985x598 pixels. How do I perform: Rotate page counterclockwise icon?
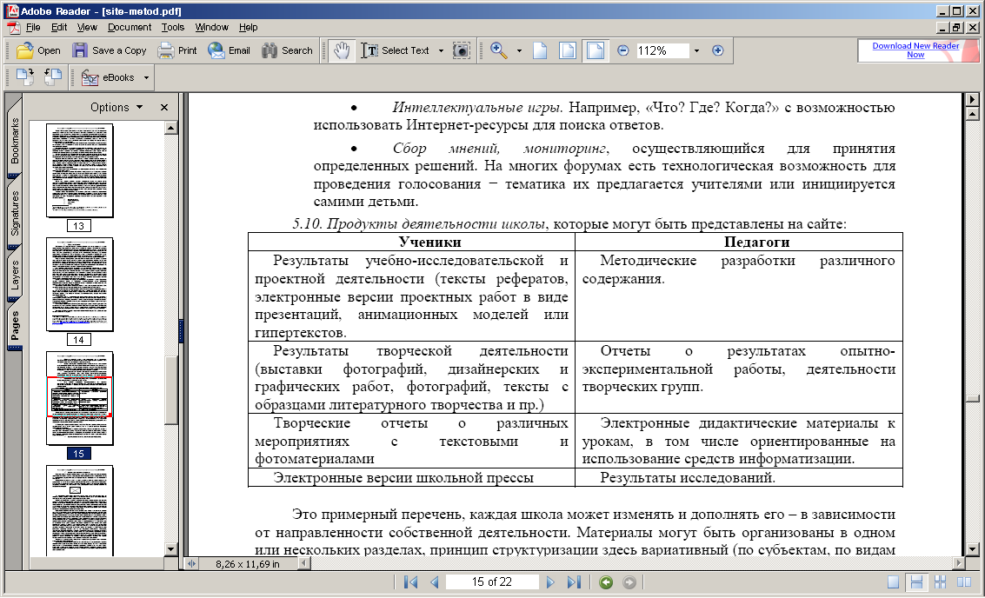point(53,77)
